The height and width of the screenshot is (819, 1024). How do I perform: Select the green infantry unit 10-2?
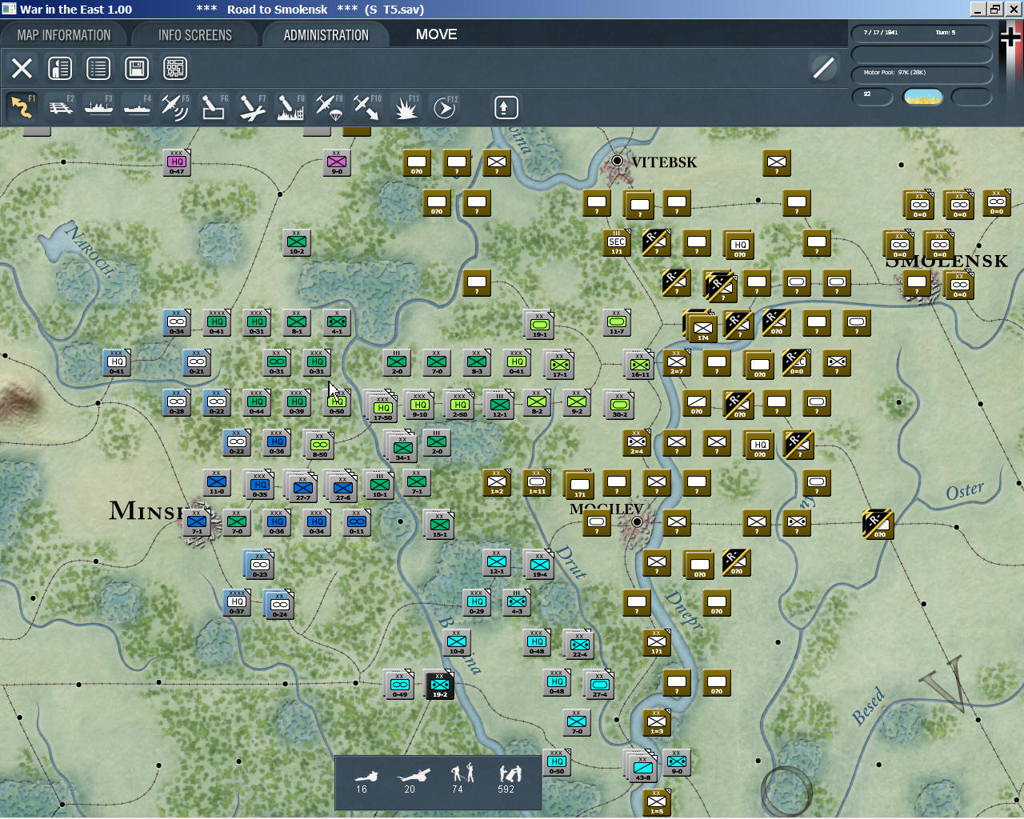297,242
